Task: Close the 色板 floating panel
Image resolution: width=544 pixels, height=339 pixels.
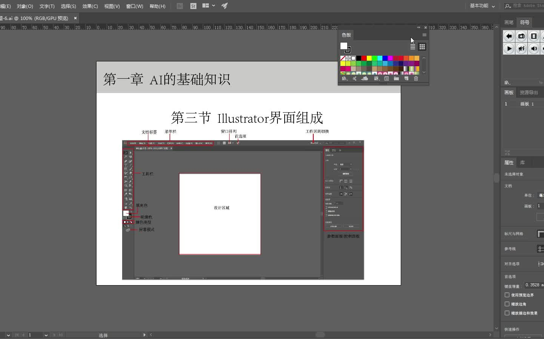Action: tap(426, 27)
